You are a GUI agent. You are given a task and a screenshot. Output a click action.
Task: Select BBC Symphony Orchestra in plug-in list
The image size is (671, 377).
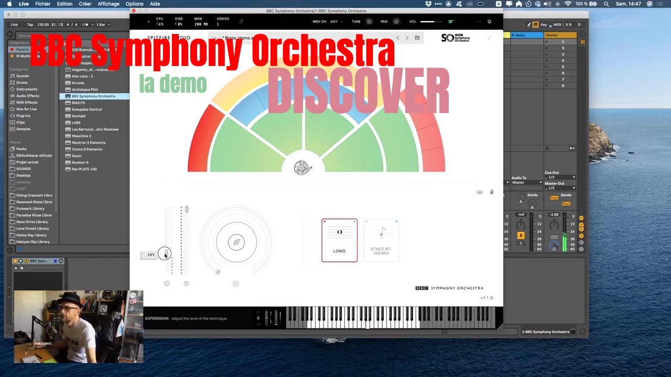click(95, 96)
